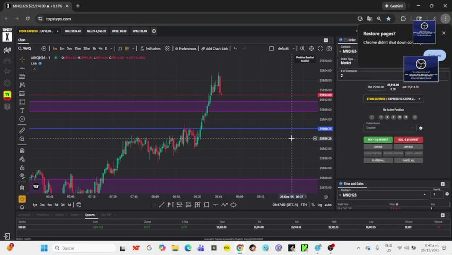This screenshot has width=452, height=255.
Task: Switch to 15m timeframe
Action: pyautogui.click(x=77, y=49)
